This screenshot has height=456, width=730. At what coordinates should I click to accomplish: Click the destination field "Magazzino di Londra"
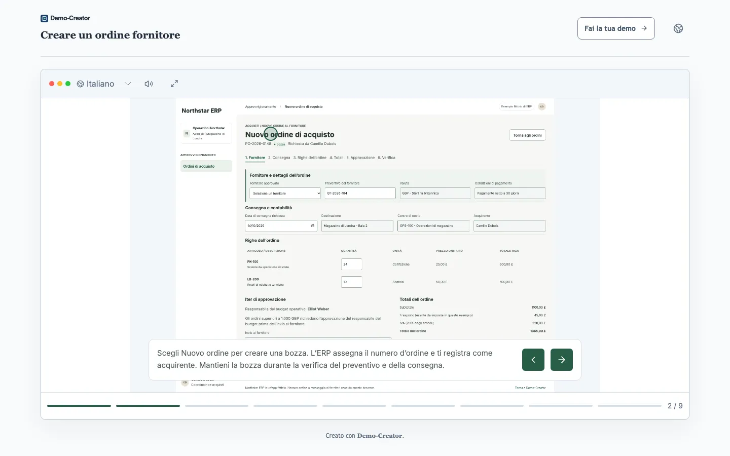[357, 226]
